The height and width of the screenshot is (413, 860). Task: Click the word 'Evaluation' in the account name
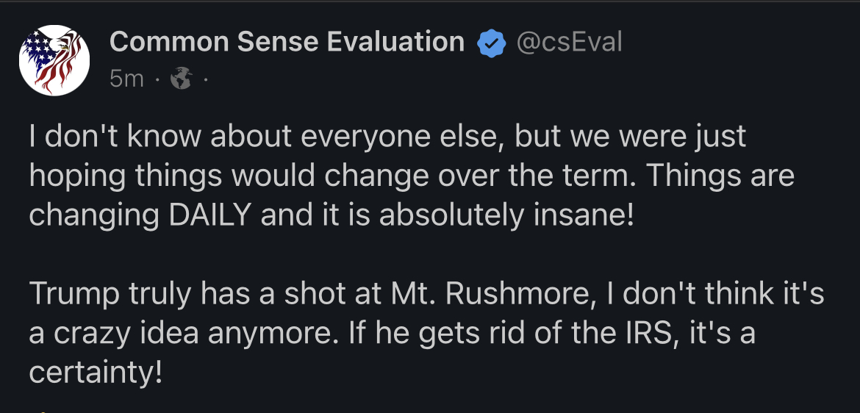pos(395,42)
